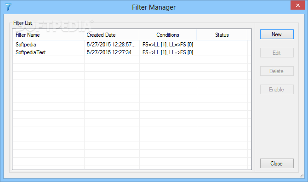This screenshot has height=182, width=308.
Task: Click the Close button at bottom right
Action: [x=277, y=164]
